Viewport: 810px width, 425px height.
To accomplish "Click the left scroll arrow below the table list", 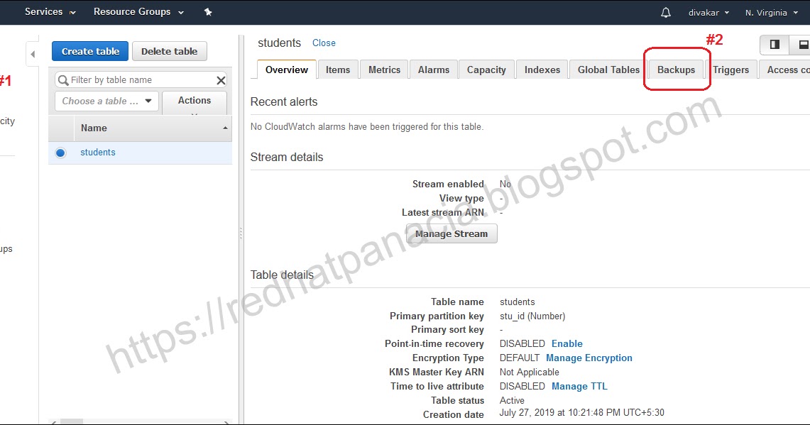I will [53, 421].
